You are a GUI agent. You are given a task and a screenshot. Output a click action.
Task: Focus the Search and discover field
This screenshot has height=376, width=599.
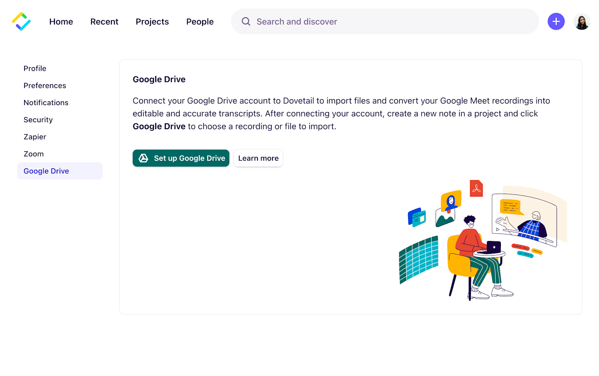[385, 22]
